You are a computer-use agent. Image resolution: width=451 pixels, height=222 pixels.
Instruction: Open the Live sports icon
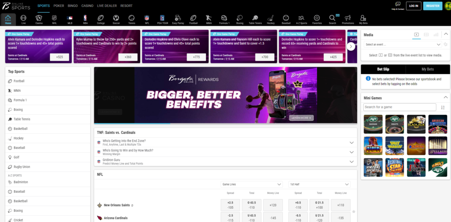click(24, 19)
